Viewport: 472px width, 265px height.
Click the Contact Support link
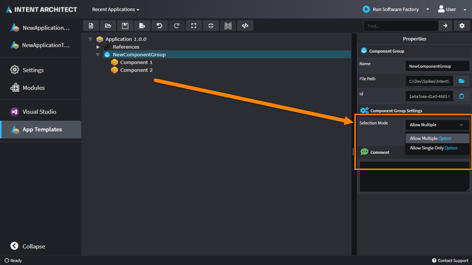(450, 261)
